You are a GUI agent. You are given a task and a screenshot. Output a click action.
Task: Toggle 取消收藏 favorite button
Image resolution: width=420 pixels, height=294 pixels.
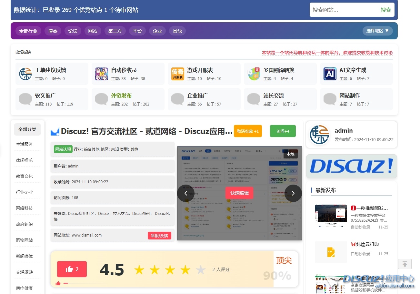point(248,131)
